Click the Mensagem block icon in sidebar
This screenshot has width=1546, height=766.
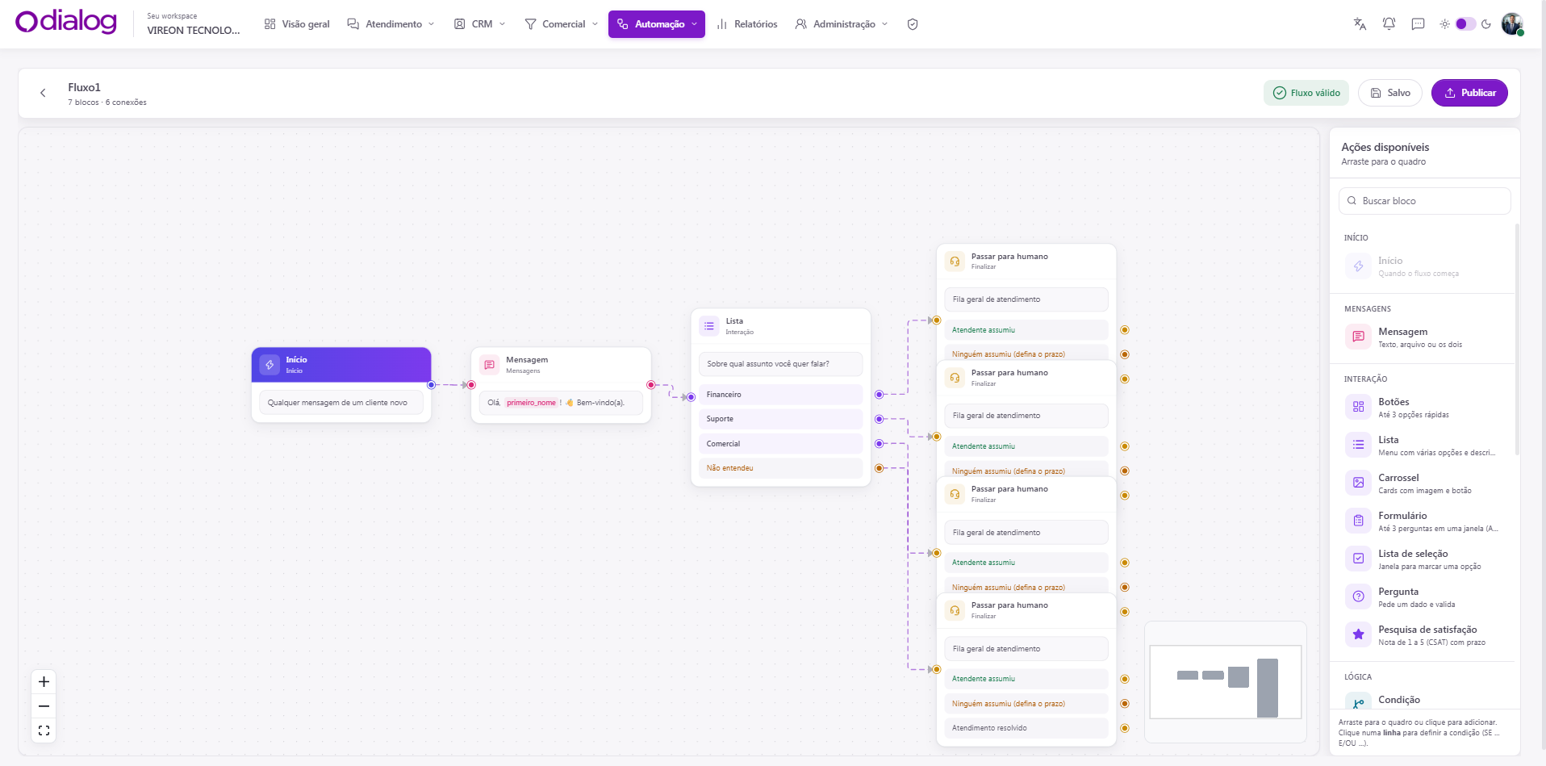1358,337
